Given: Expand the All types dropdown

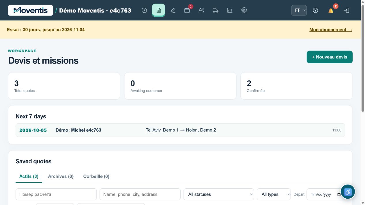Looking at the screenshot, I should 274,194.
